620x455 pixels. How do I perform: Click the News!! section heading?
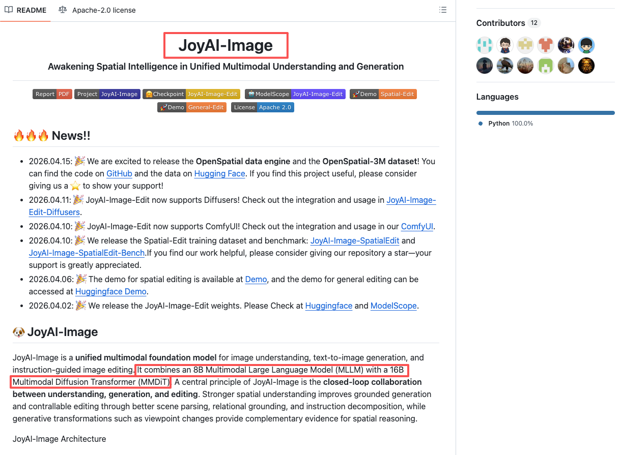pos(51,136)
